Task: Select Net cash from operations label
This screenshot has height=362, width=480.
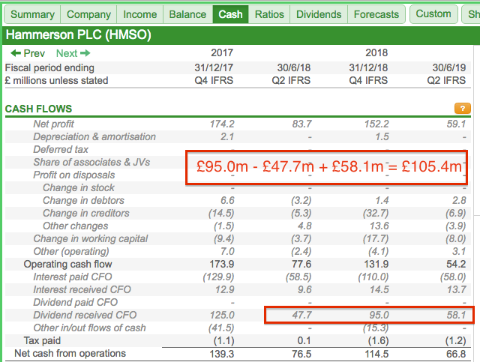Action: tap(70, 354)
